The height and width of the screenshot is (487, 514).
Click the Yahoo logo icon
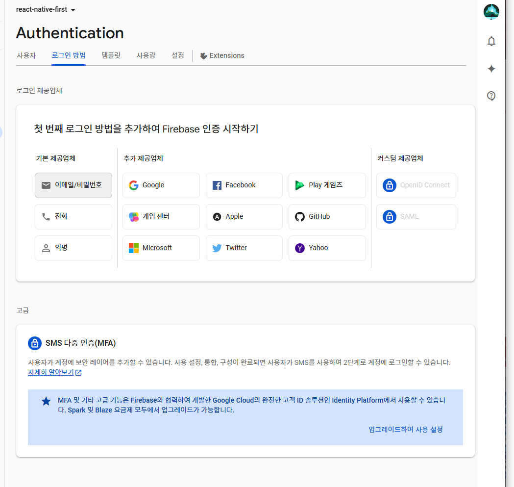coord(299,248)
